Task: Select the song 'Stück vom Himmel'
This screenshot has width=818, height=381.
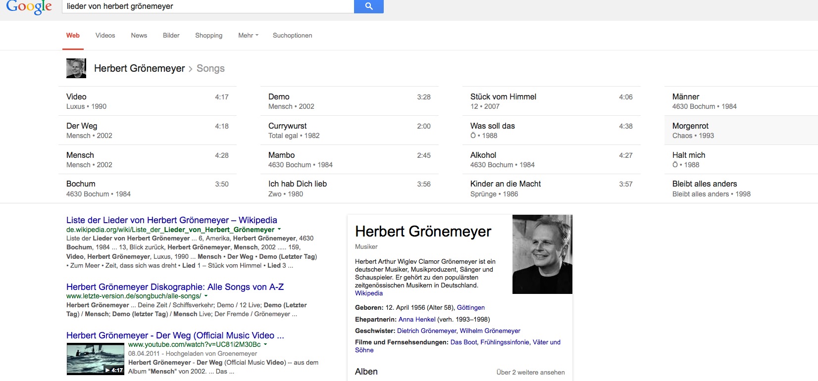Action: pos(552,101)
